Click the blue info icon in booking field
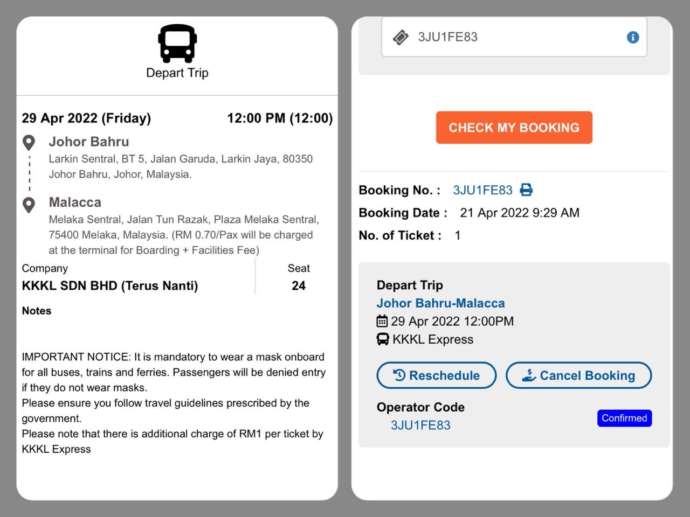The image size is (690, 517). point(633,37)
